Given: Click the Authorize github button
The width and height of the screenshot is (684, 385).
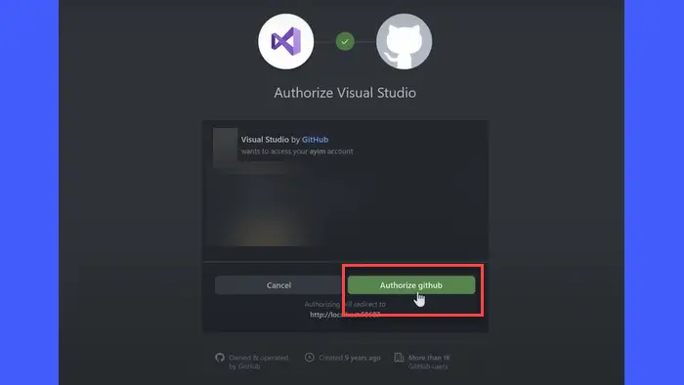Looking at the screenshot, I should 411,285.
